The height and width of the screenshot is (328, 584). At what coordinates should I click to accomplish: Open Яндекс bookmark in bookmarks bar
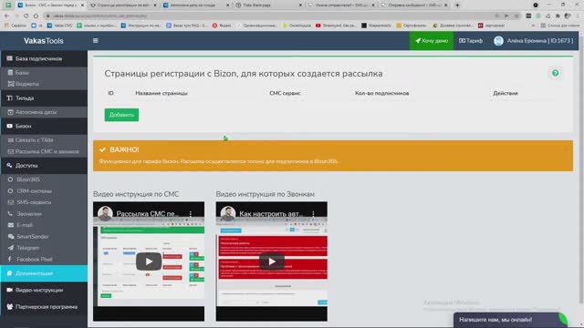(222, 26)
